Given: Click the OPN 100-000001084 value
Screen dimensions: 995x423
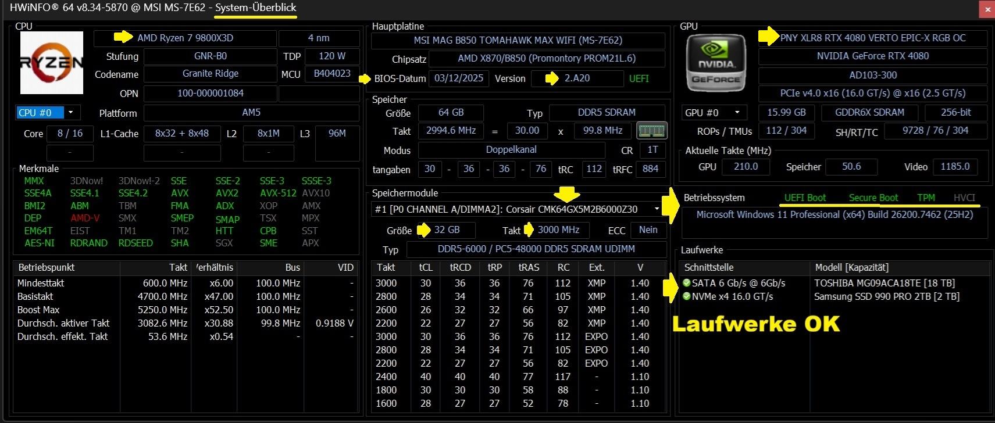Looking at the screenshot, I should click(x=211, y=94).
